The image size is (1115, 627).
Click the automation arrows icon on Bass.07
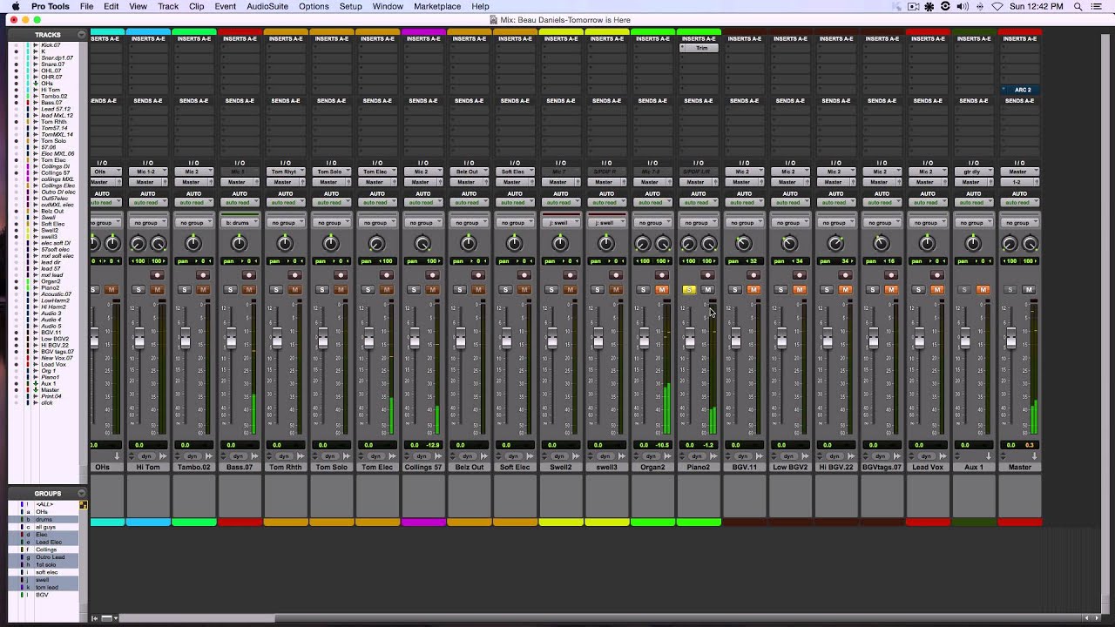[254, 456]
